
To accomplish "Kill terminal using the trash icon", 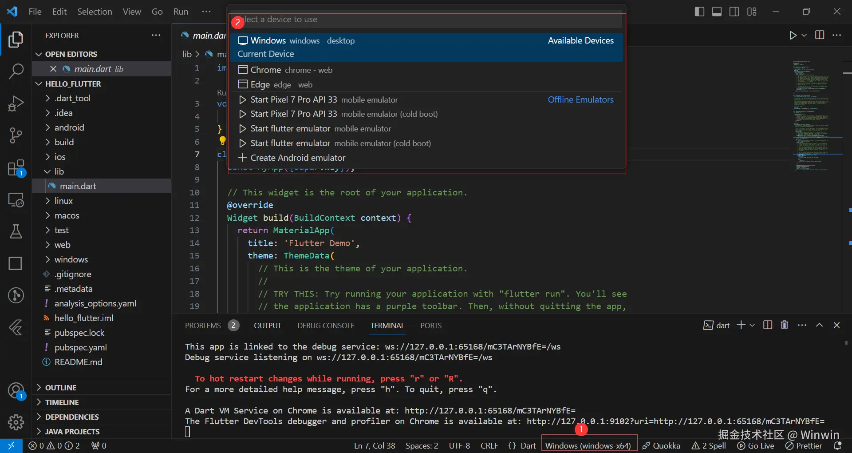I will (785, 325).
